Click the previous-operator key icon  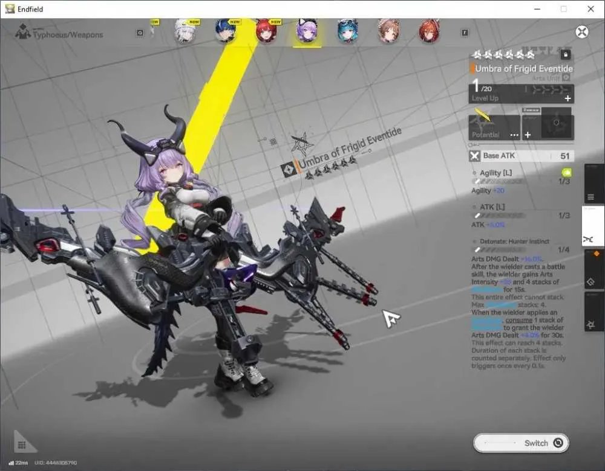(x=140, y=33)
